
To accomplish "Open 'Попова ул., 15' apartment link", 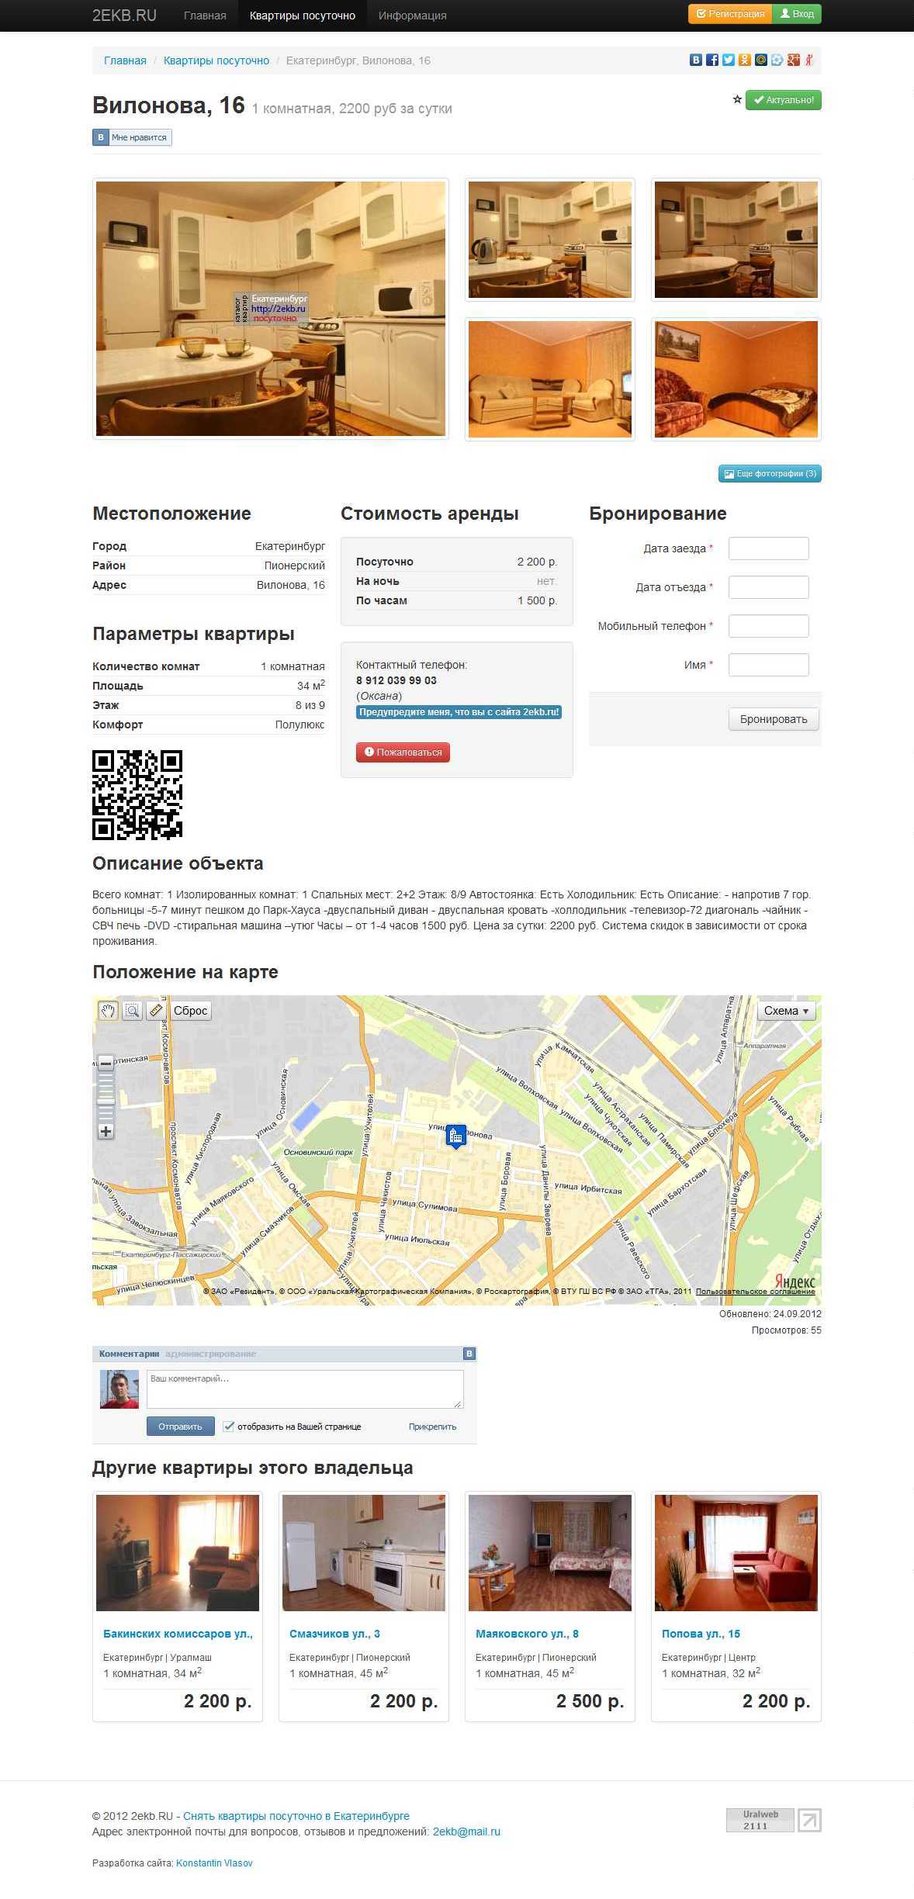I will tap(701, 1634).
